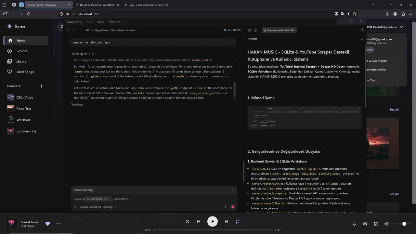
Task: Unlike Sunset Lover with the heart icon
Action: coord(48,224)
